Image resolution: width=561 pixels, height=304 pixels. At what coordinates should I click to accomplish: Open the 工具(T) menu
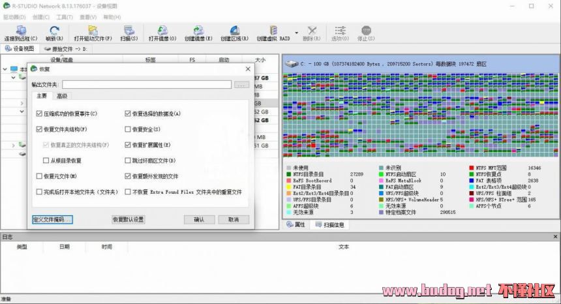[x=65, y=17]
